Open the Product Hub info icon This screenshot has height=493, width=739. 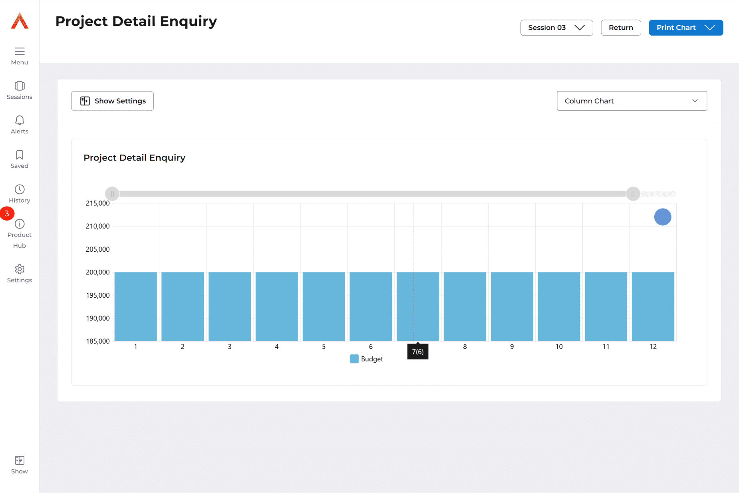click(20, 224)
